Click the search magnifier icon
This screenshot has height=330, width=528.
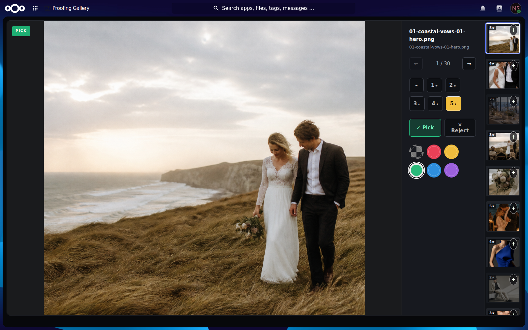point(216,8)
